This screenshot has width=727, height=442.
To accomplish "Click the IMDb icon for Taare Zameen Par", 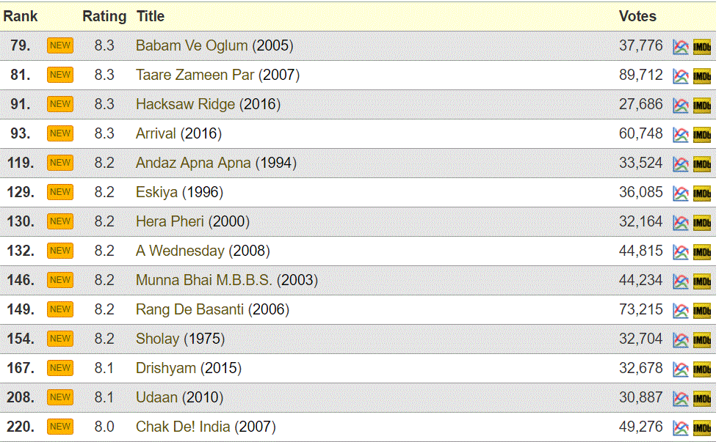I will pyautogui.click(x=702, y=76).
